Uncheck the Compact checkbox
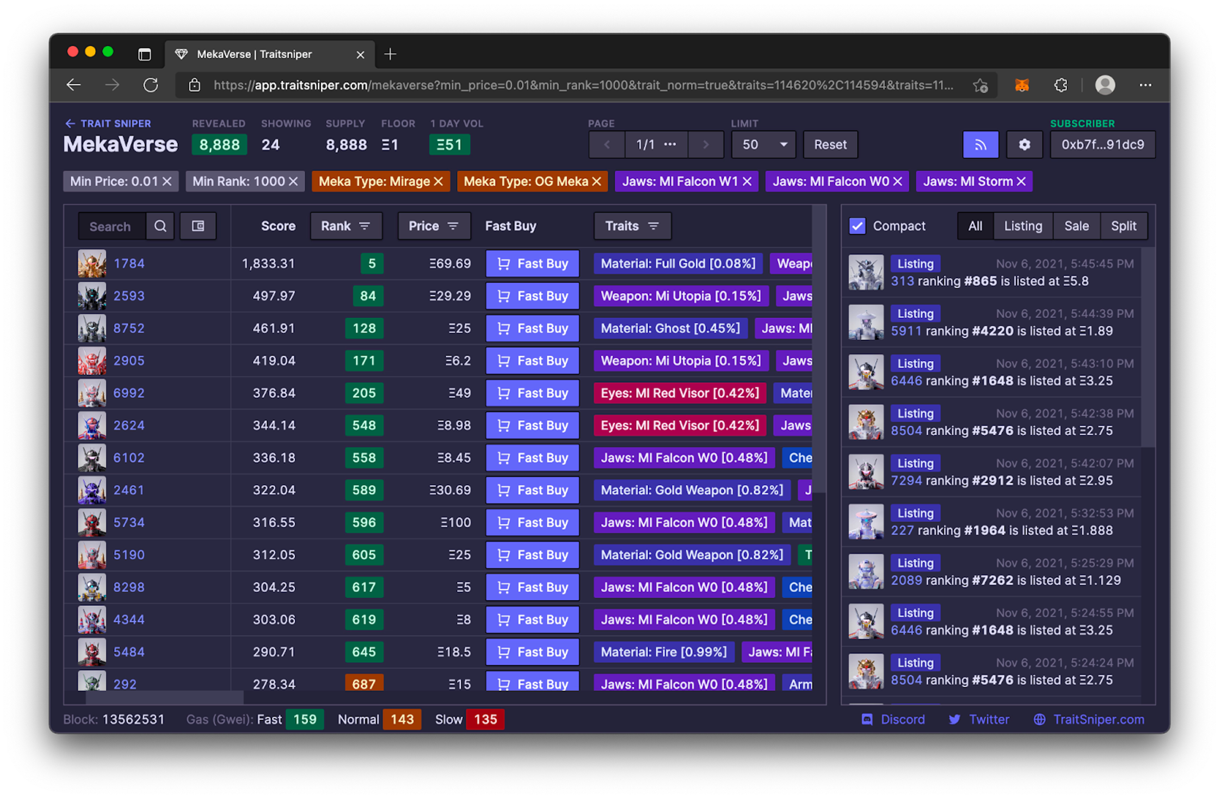Viewport: 1219px width, 798px height. [857, 226]
